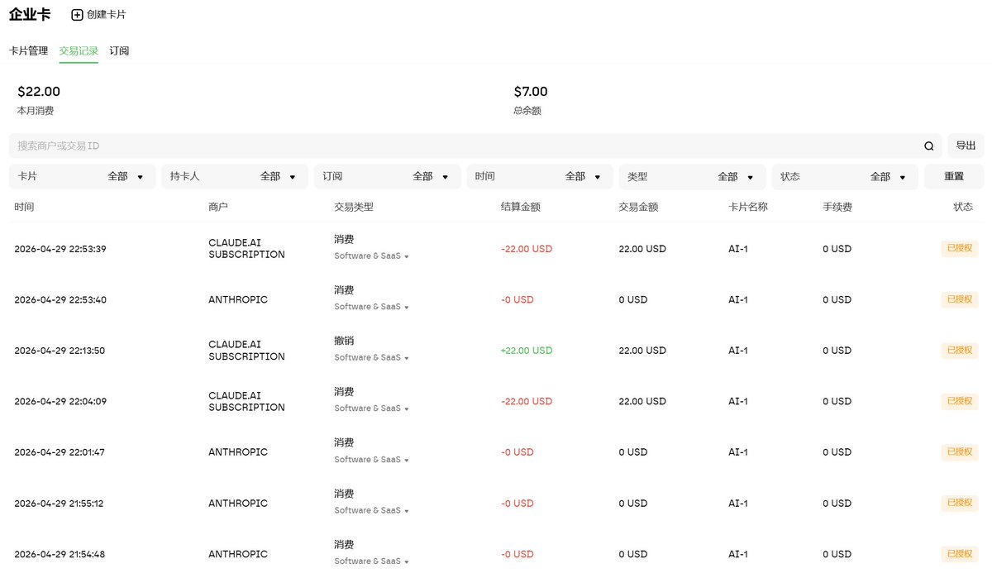Focus the 搜索商户或交易 ID search field
The image size is (992, 578).
pyautogui.click(x=475, y=146)
